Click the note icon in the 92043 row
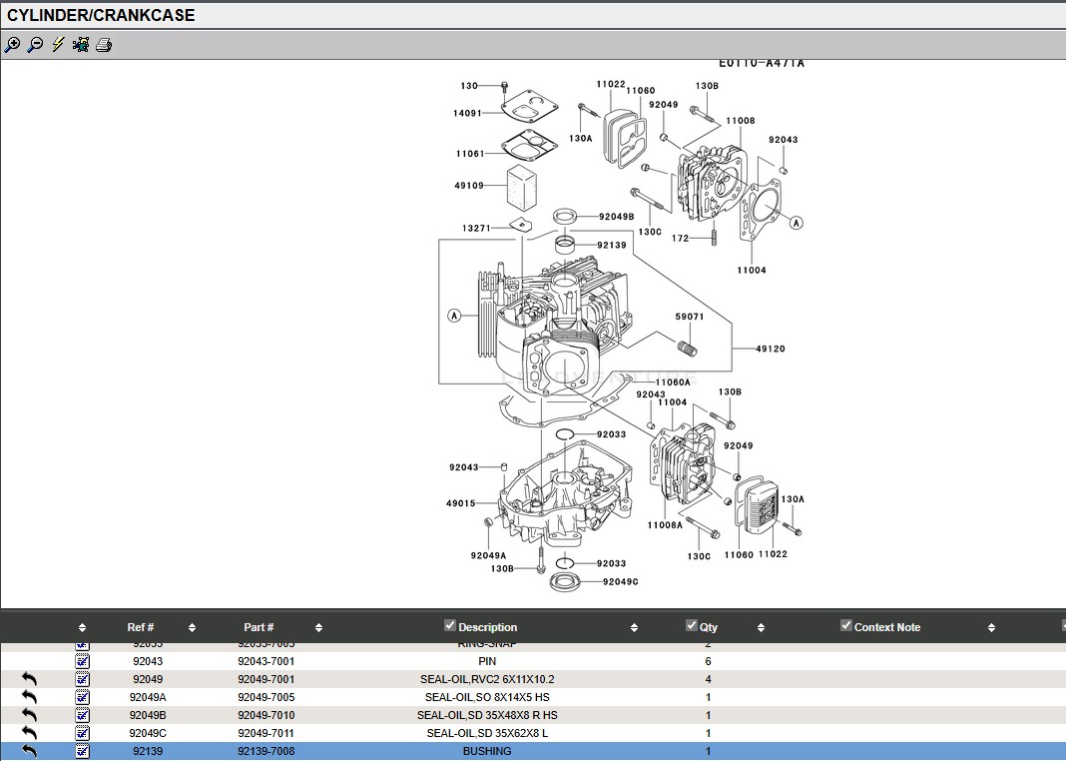This screenshot has height=761, width=1066. pyautogui.click(x=83, y=661)
